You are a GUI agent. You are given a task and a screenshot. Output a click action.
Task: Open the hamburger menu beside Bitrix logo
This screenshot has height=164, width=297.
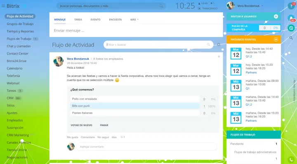point(3,6)
